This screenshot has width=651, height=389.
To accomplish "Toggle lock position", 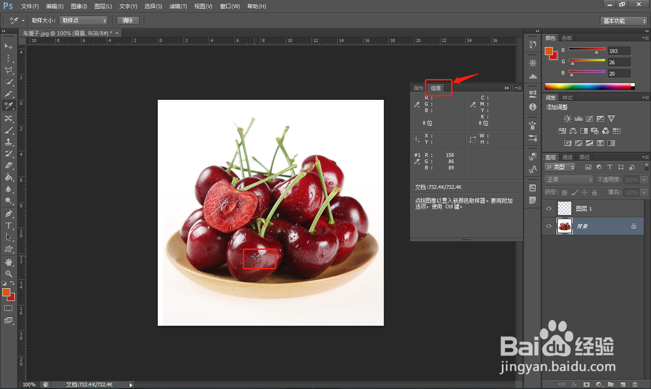I will tap(584, 192).
